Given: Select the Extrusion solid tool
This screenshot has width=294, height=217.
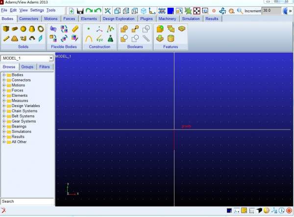Looking at the screenshot, I should pos(23,39).
